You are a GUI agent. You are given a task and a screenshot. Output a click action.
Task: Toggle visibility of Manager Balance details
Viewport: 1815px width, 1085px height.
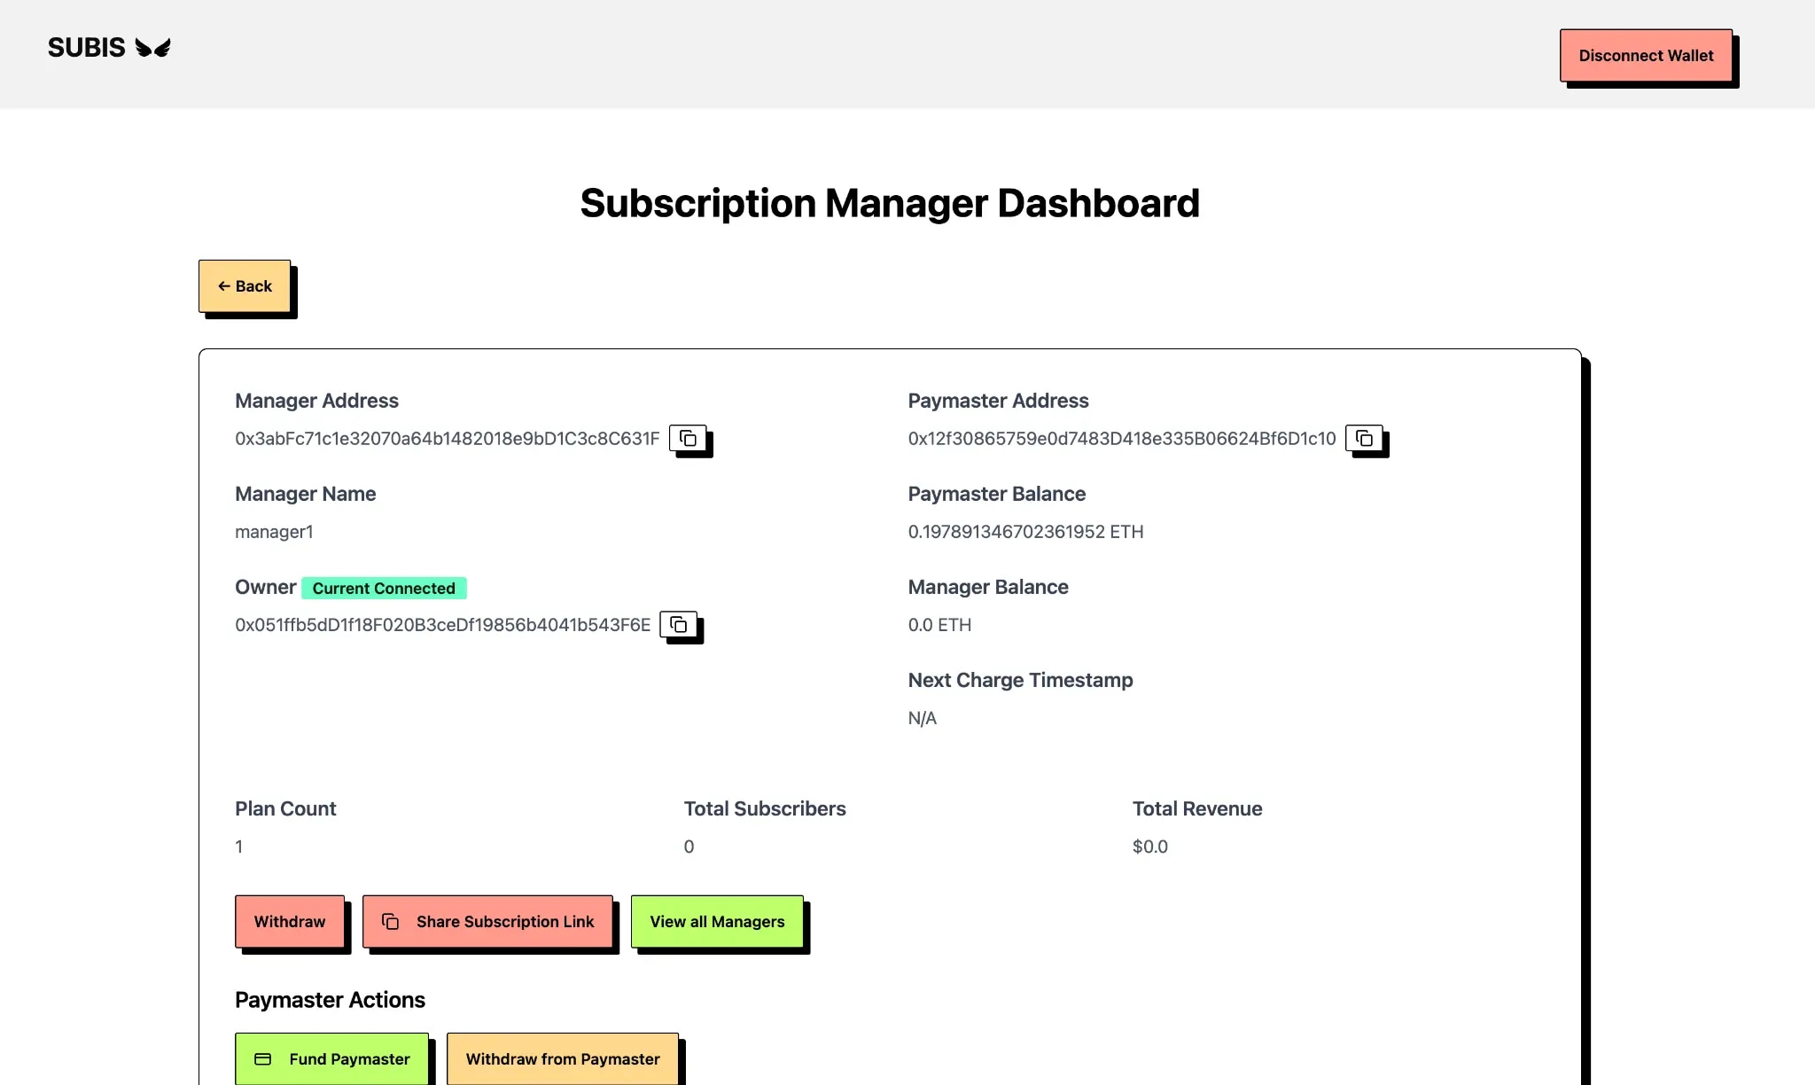(x=987, y=587)
